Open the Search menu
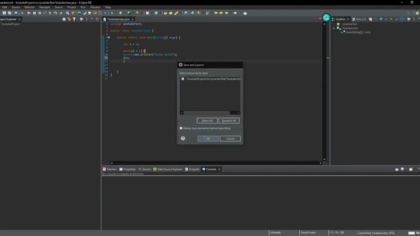This screenshot has height=236, width=420. coord(58,7)
